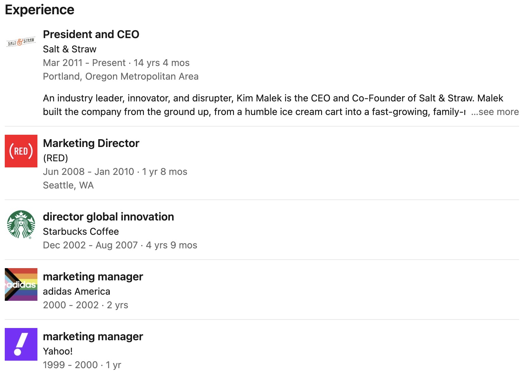Click the Seattle, WA location text
530x377 pixels.
68,185
